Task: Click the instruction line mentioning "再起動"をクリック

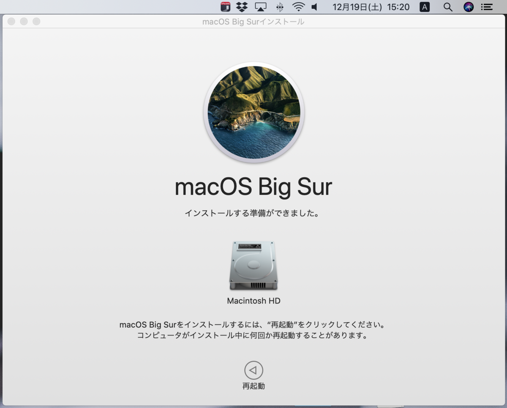Action: (253, 325)
